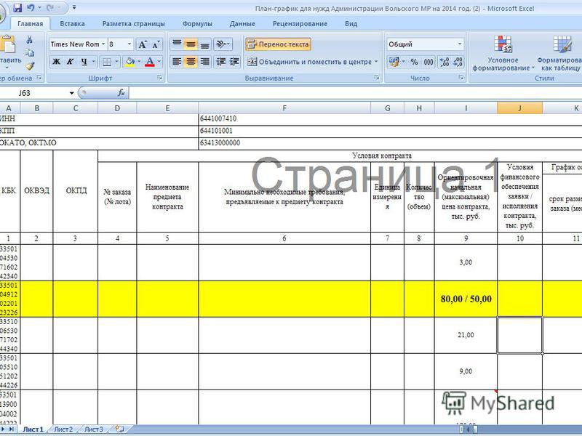Apply fill color with paint bucket
The image size is (582, 436).
point(130,62)
